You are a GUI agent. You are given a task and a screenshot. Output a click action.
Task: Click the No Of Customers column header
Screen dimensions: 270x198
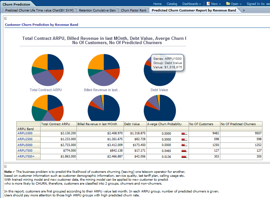tap(204, 124)
